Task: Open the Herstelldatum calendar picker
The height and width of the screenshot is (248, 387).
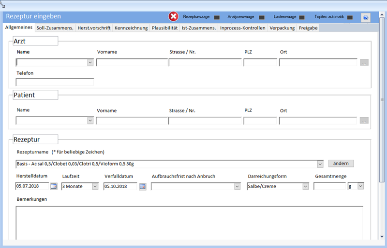Action: point(54,186)
